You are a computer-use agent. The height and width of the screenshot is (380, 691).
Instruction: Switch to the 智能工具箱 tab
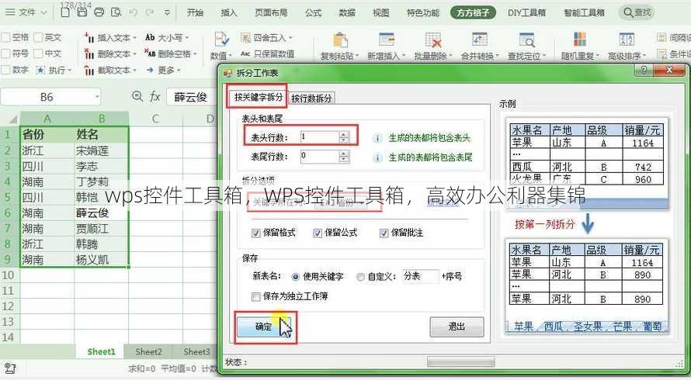coord(585,12)
